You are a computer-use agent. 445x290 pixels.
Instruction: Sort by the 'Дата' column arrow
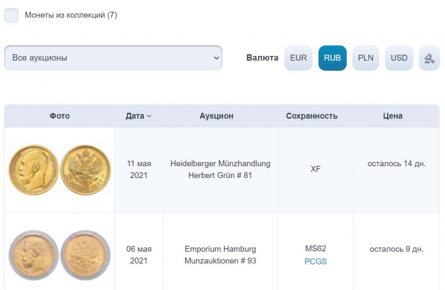point(149,116)
